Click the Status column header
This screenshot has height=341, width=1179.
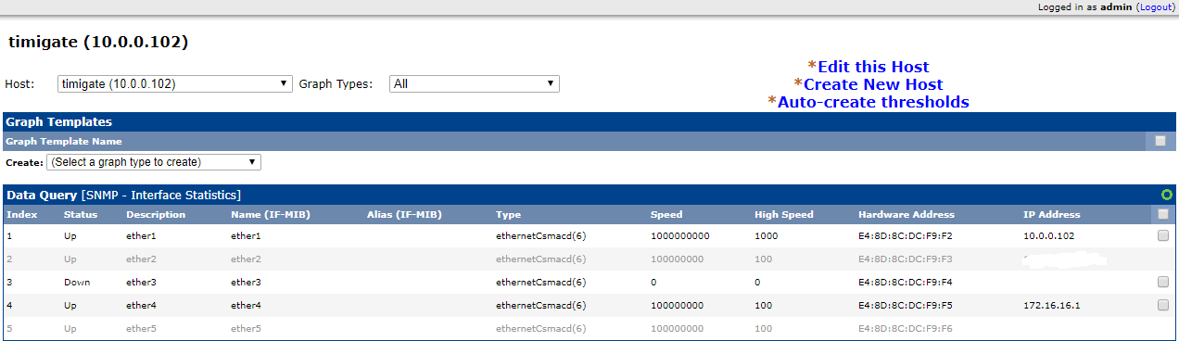coord(80,214)
